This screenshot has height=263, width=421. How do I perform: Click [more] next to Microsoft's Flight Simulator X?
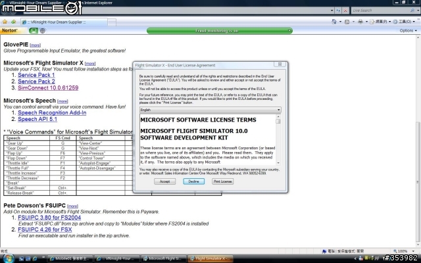90,64
